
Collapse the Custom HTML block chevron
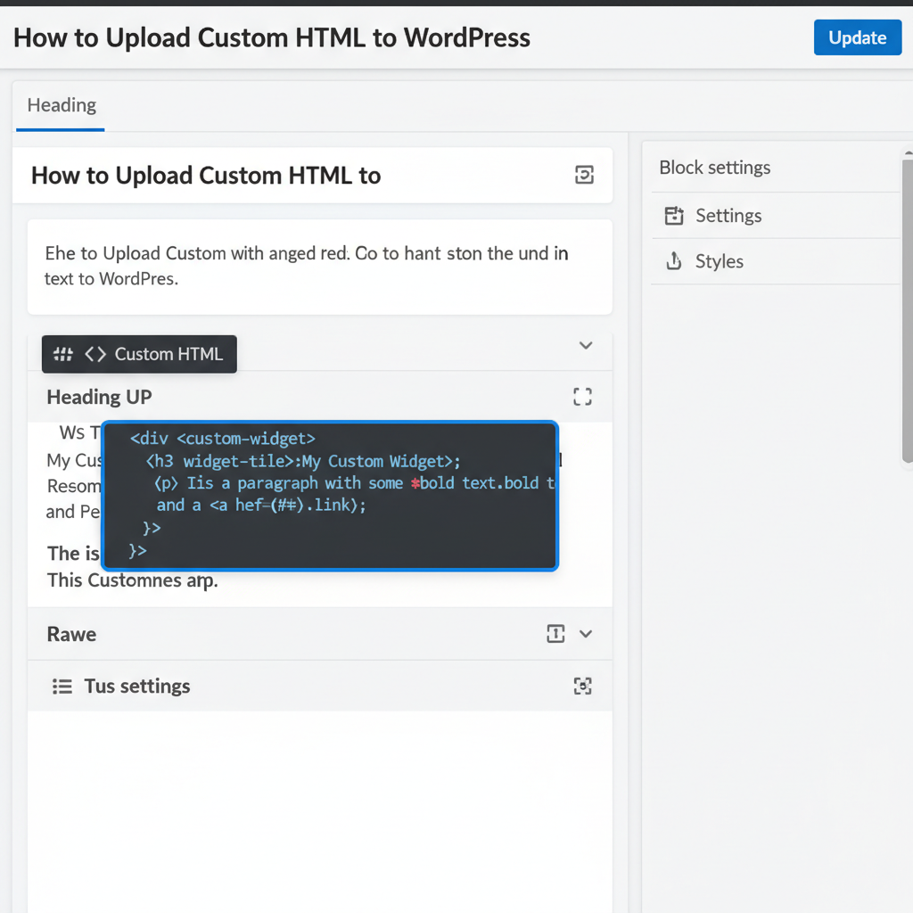(x=586, y=345)
